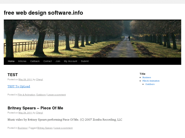
Task: Open My Account from the nav bar
Action: tap(70, 61)
